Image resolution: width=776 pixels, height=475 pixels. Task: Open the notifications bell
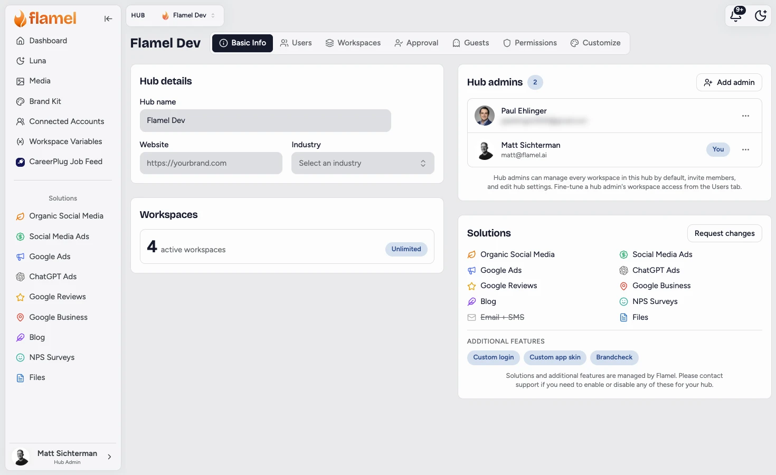pyautogui.click(x=736, y=15)
